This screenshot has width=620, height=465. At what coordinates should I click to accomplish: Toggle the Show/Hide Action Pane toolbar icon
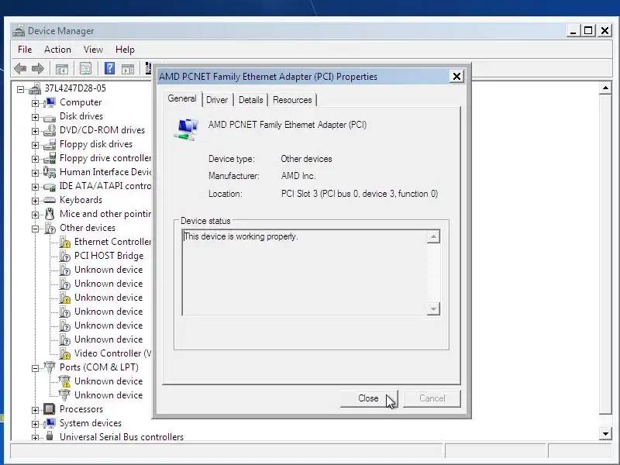coord(128,69)
